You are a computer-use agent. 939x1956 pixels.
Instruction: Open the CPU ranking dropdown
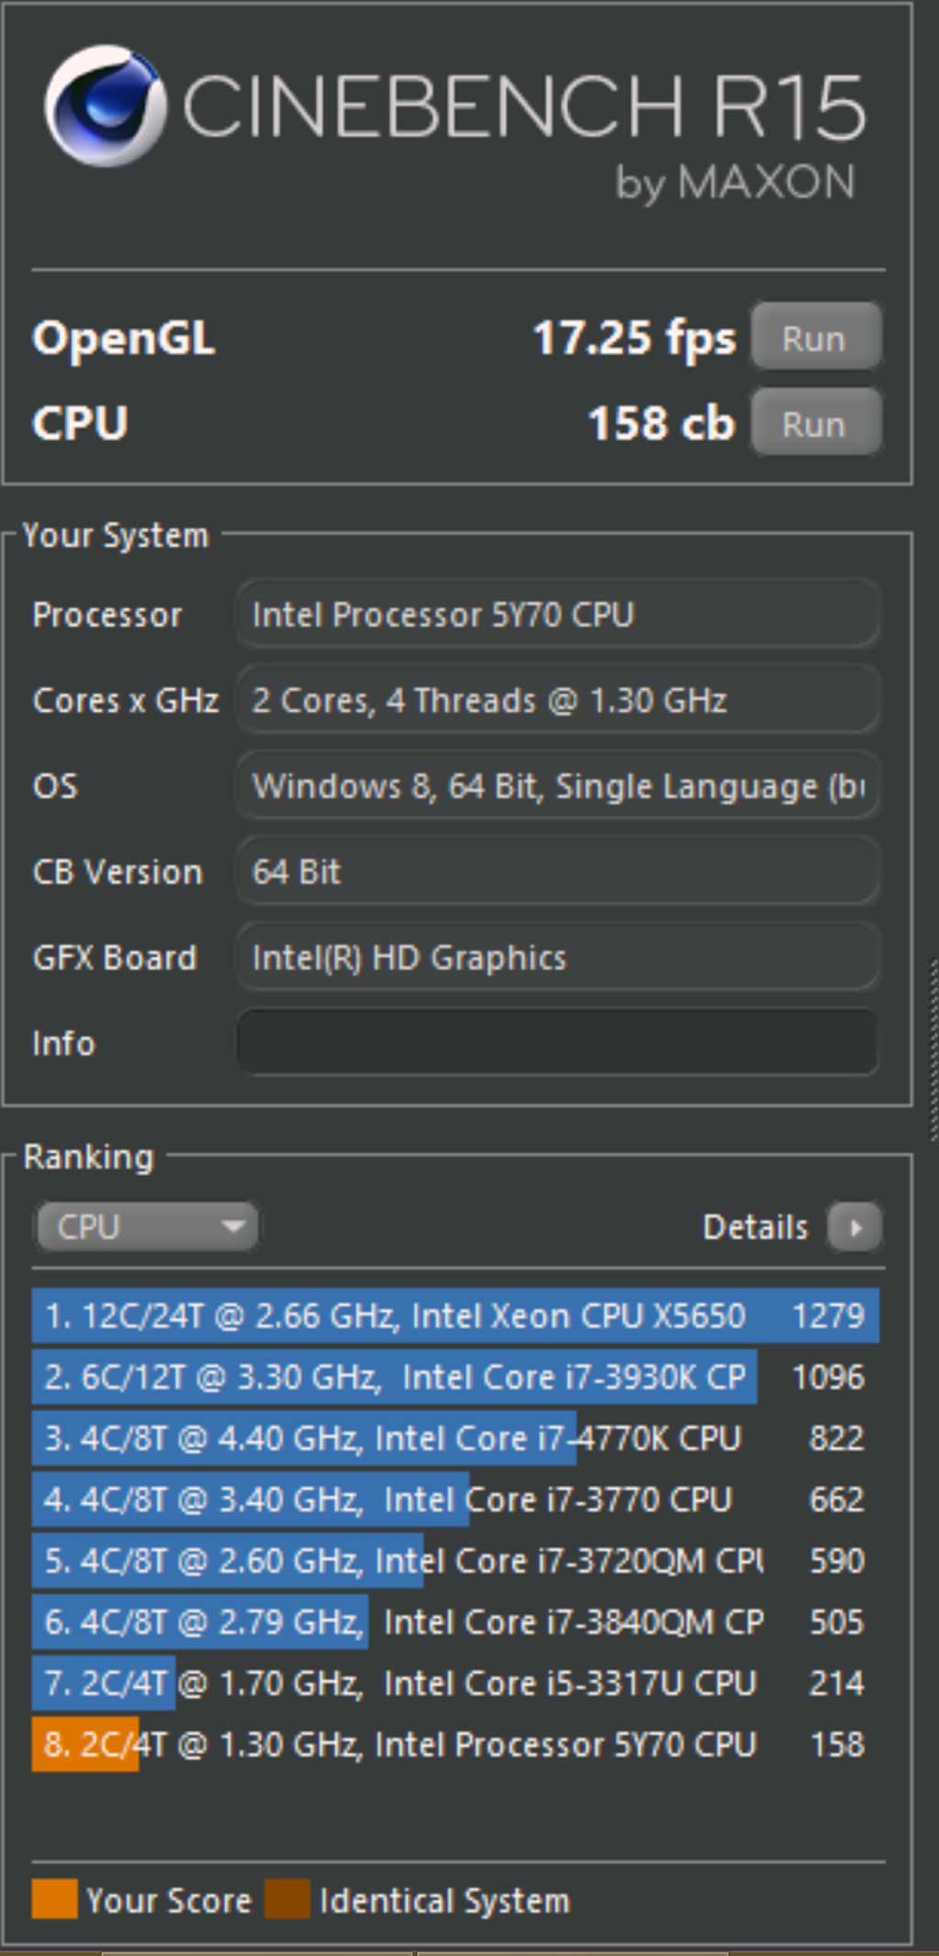[x=147, y=1227]
